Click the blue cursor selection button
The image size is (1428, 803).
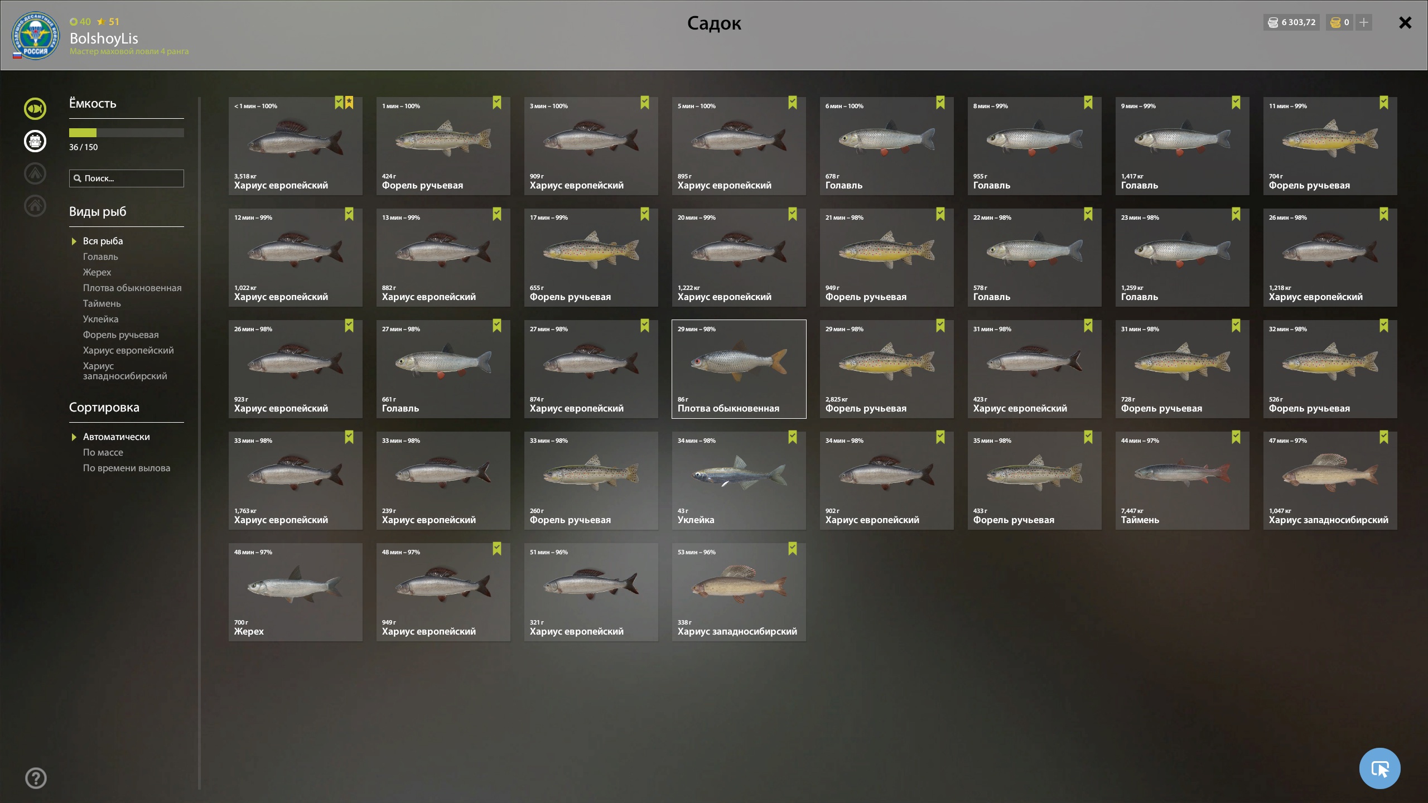[1379, 768]
